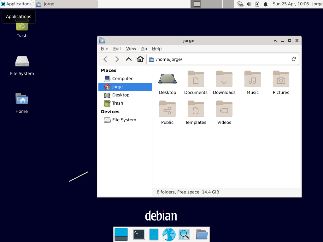The height and width of the screenshot is (242, 323).
Task: Open the volume control in the tray
Action: [249, 4]
